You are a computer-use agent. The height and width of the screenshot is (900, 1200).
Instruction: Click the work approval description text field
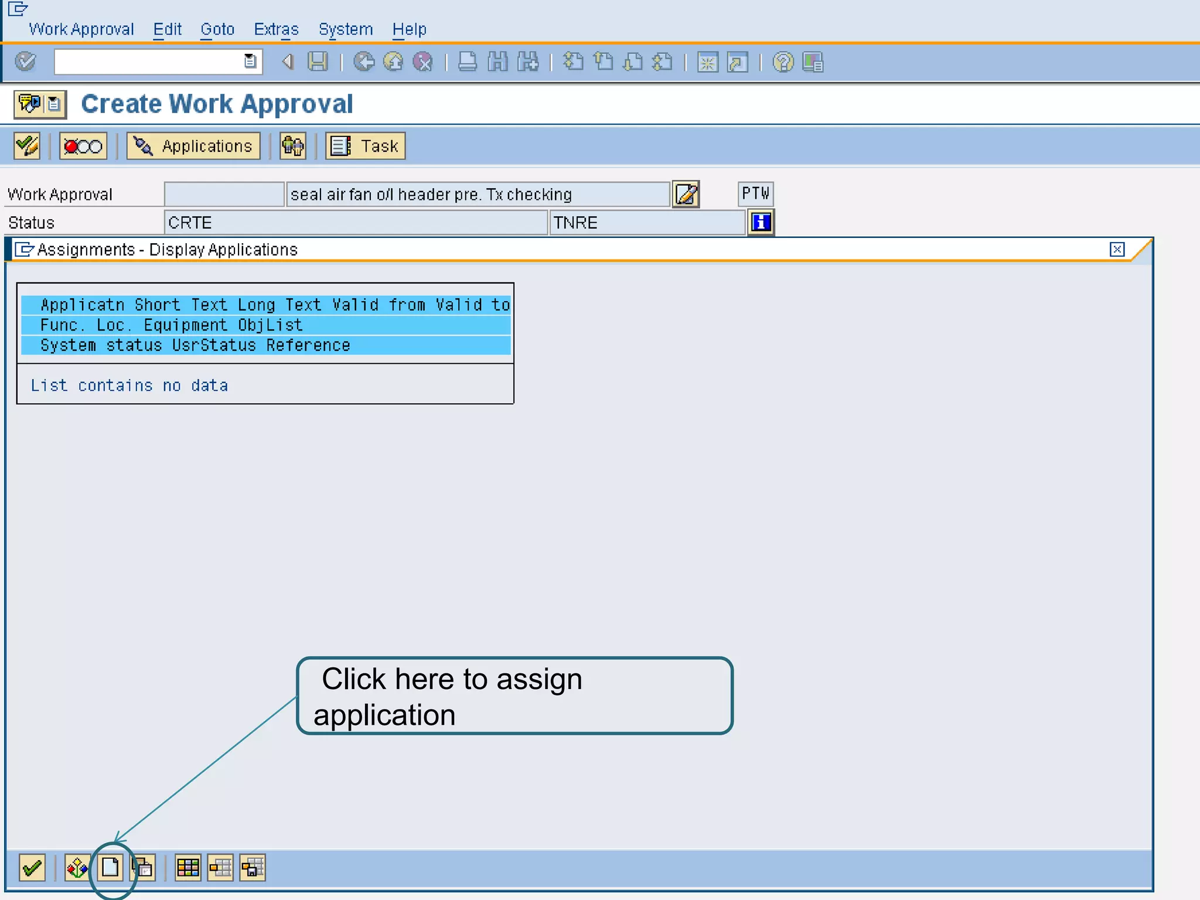(478, 194)
